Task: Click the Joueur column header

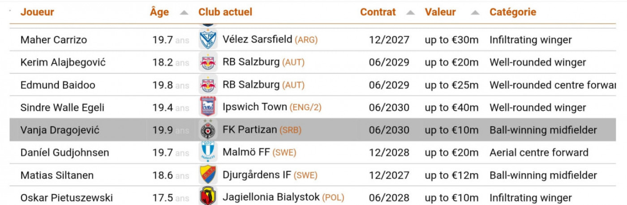Action: click(x=37, y=12)
